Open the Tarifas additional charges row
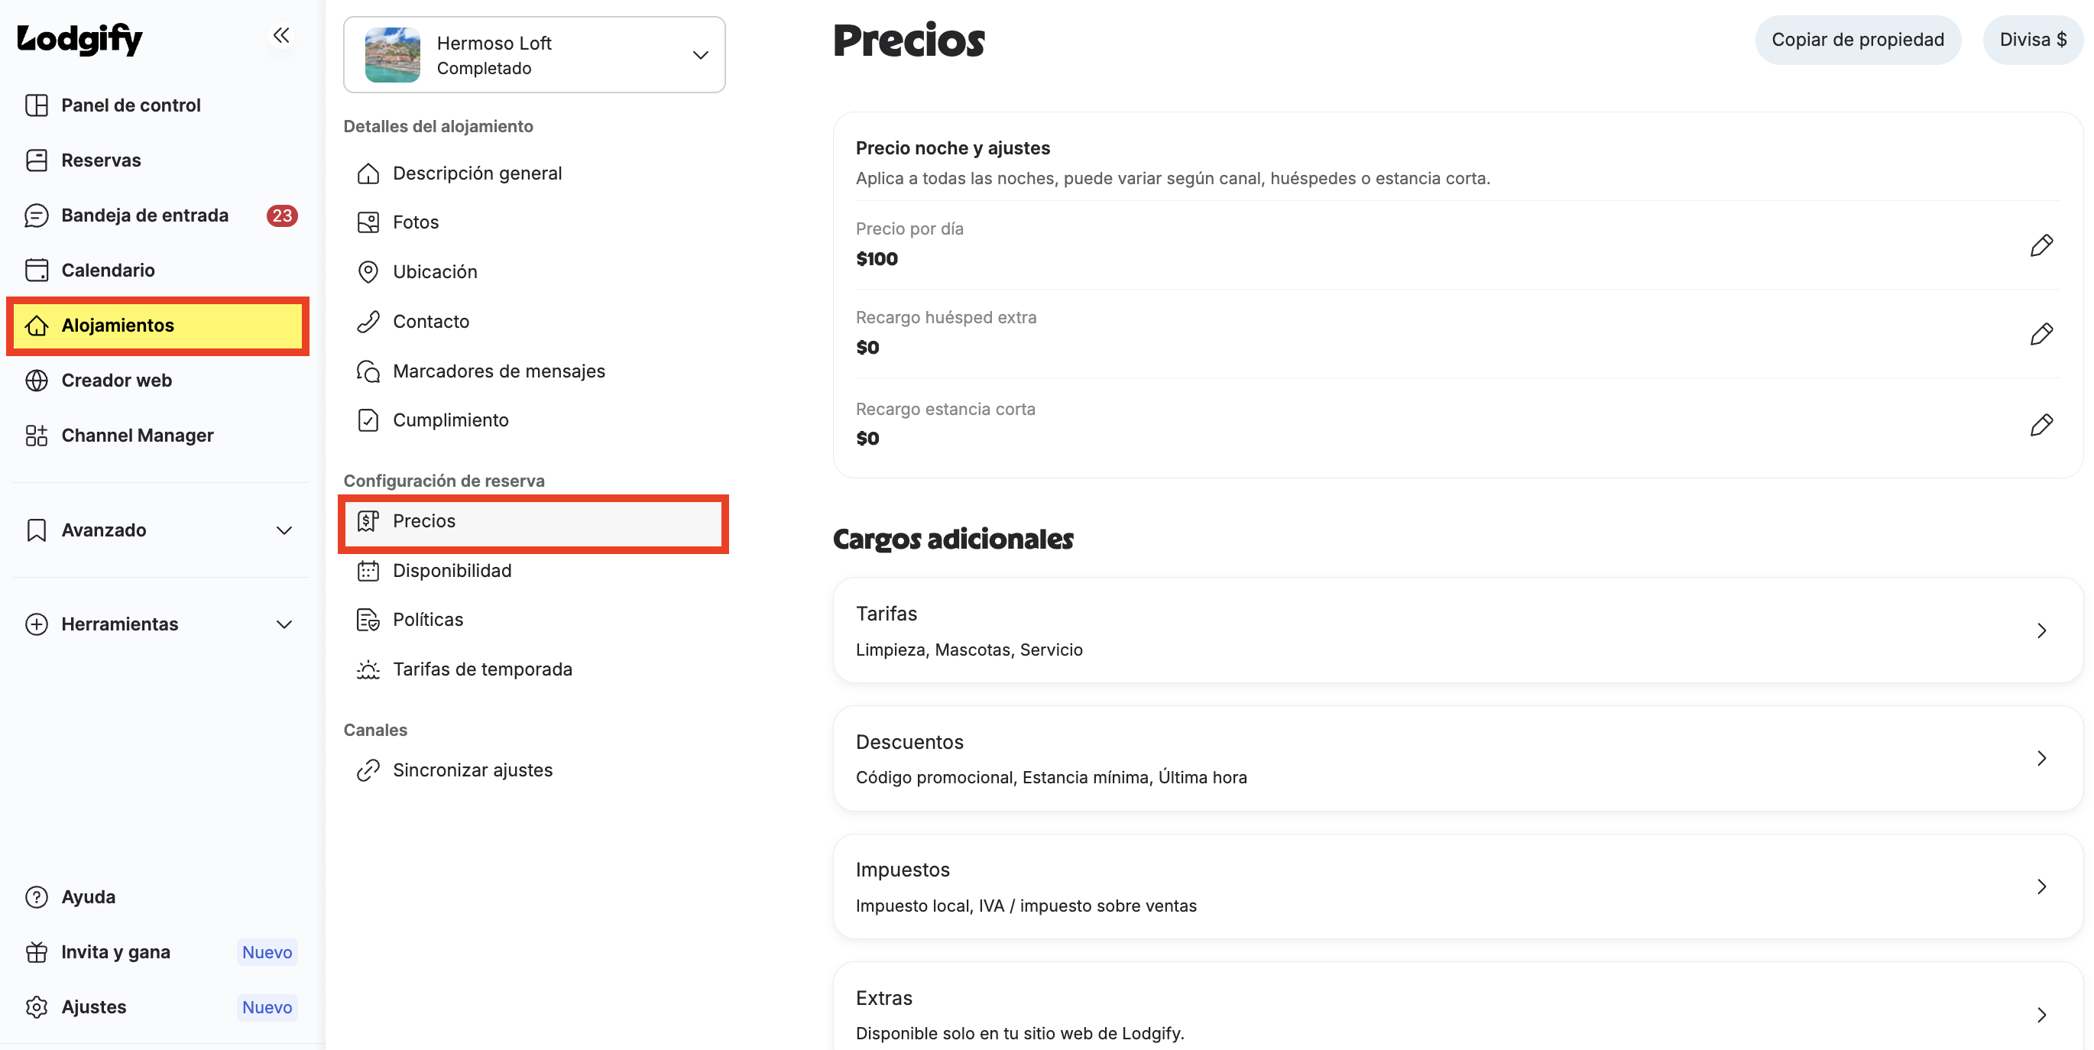The image size is (2094, 1050). pos(1457,630)
